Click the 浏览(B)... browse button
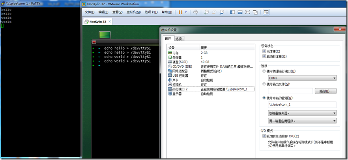This screenshot has width=348, height=160. tap(326, 91)
